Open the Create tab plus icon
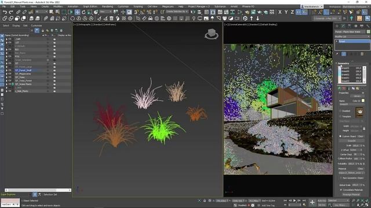This screenshot has width=371, height=208. (337, 25)
